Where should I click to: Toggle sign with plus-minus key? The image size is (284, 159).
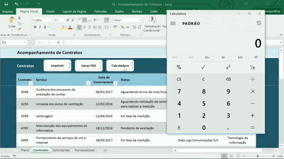(x=179, y=128)
